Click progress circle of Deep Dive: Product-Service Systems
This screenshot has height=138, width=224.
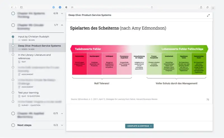pyautogui.click(x=13, y=46)
